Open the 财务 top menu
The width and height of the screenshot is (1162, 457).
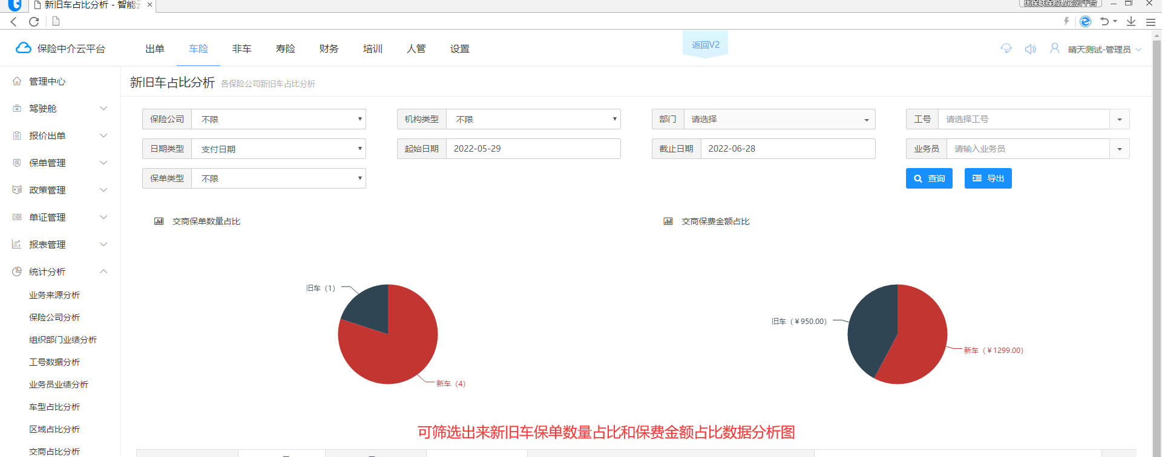329,48
